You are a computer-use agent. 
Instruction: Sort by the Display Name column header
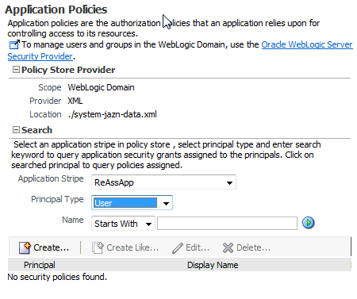[x=213, y=265]
